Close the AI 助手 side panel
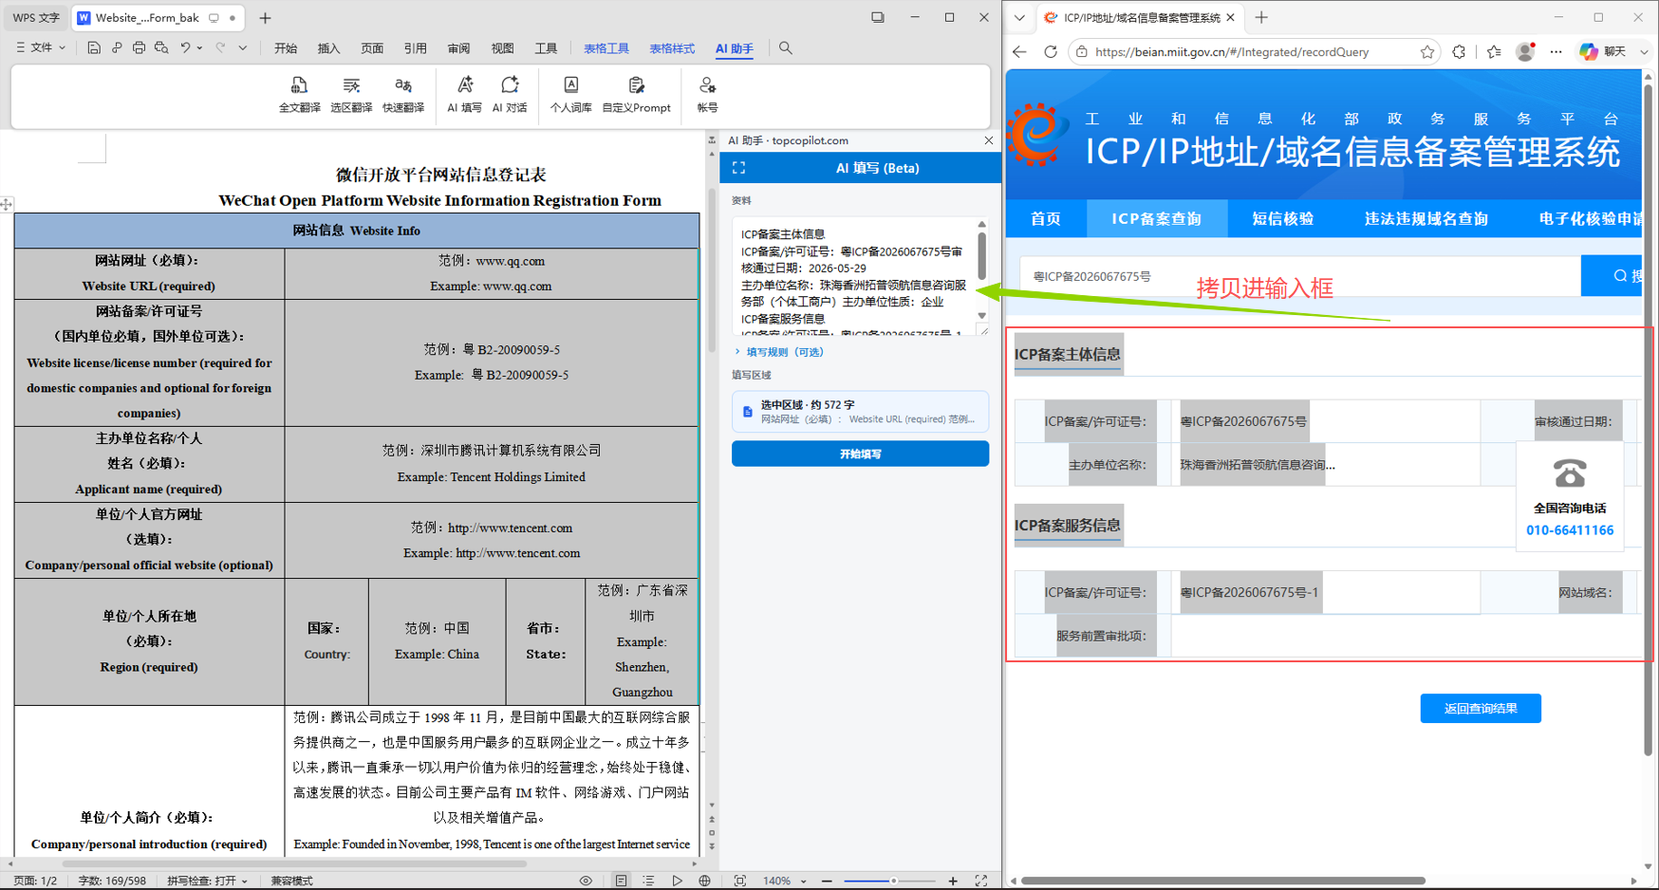 pos(989,140)
